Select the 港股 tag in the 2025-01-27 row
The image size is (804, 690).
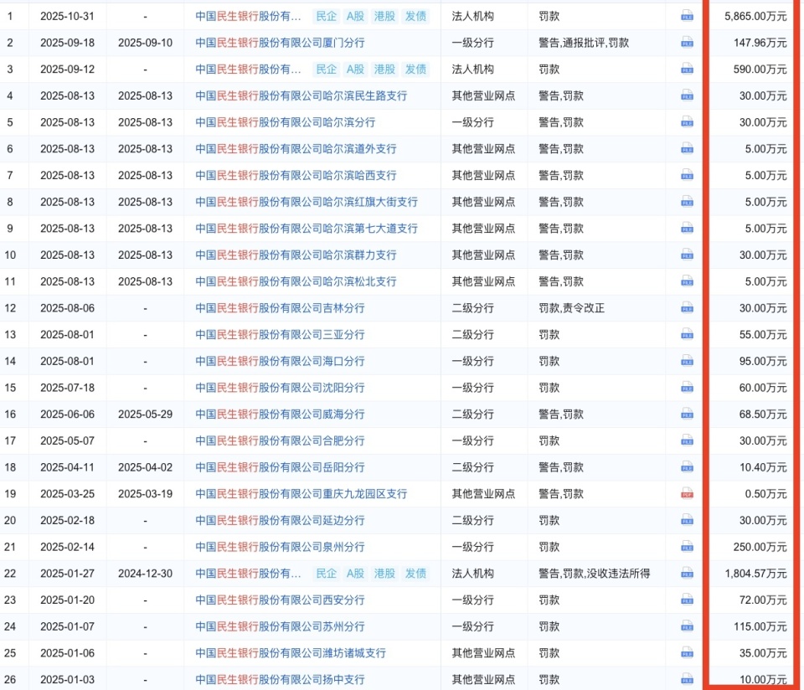tap(385, 574)
